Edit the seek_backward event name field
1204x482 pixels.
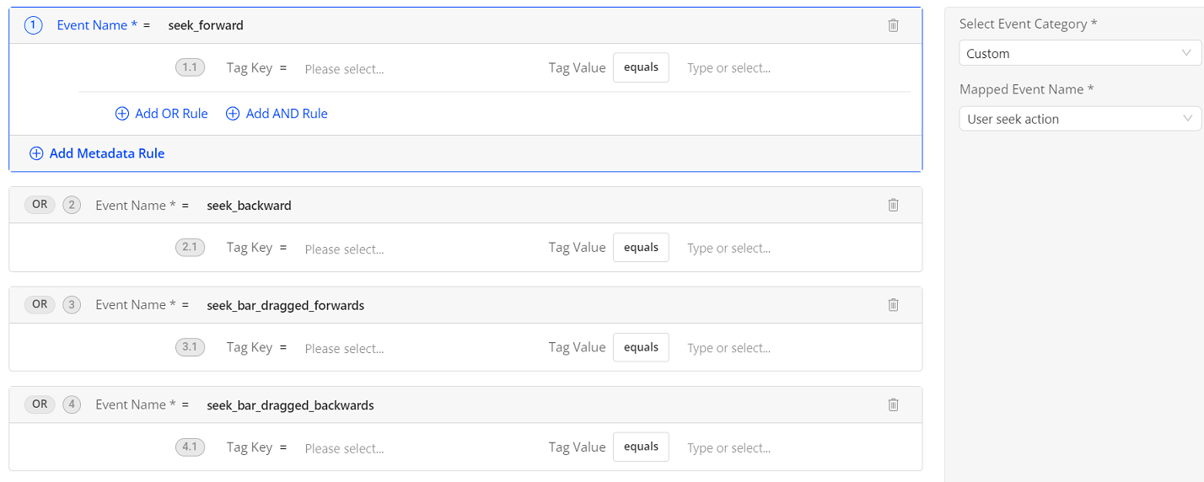(249, 206)
